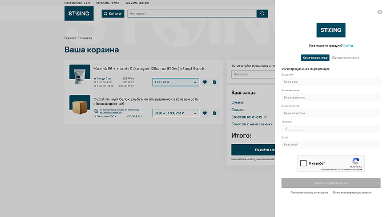The image size is (387, 217).
Task: Click Регистрационная информация heading
Action: 305,69
